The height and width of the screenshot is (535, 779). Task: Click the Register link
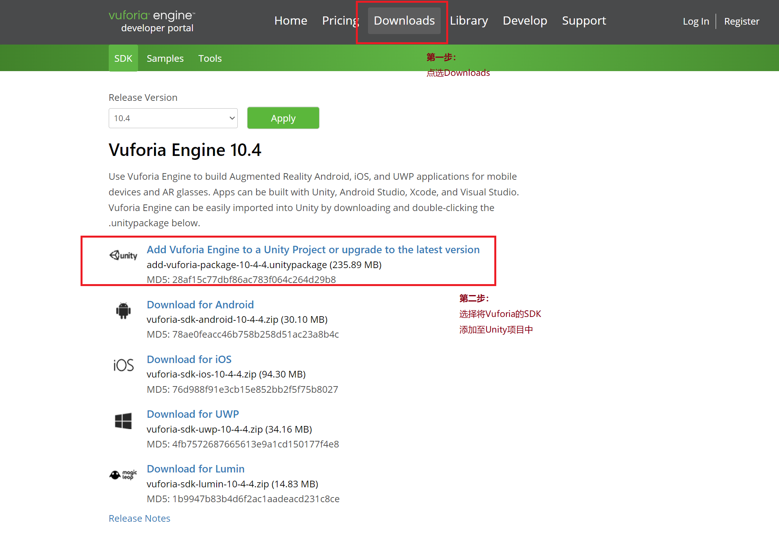[x=741, y=21]
